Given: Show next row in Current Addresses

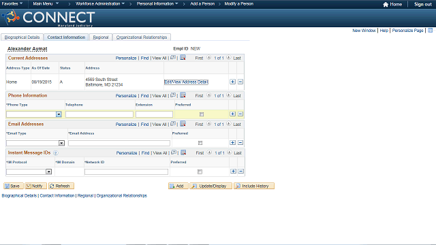Looking at the screenshot, I should click(229, 57).
